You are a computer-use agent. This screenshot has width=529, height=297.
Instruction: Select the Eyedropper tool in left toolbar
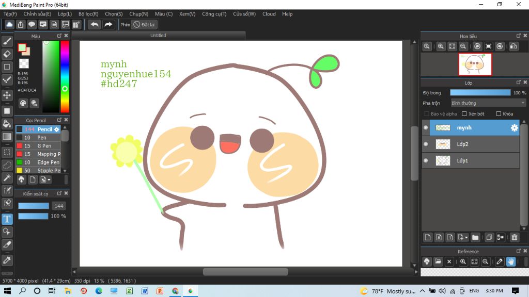[7, 260]
